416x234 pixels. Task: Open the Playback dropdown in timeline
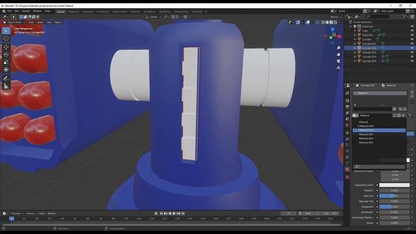point(18,213)
